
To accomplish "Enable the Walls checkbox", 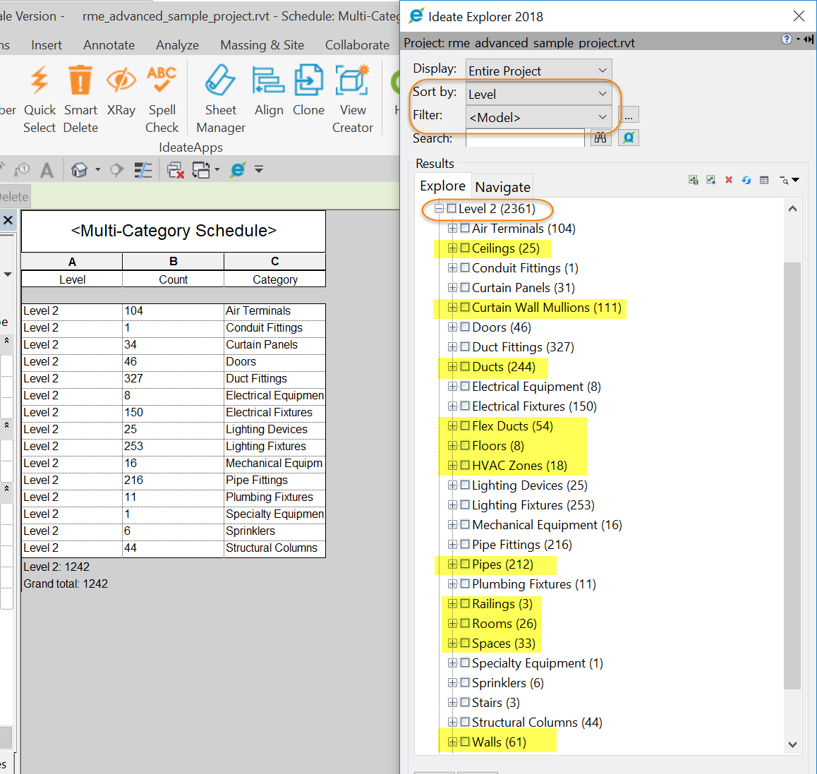I will pos(464,742).
